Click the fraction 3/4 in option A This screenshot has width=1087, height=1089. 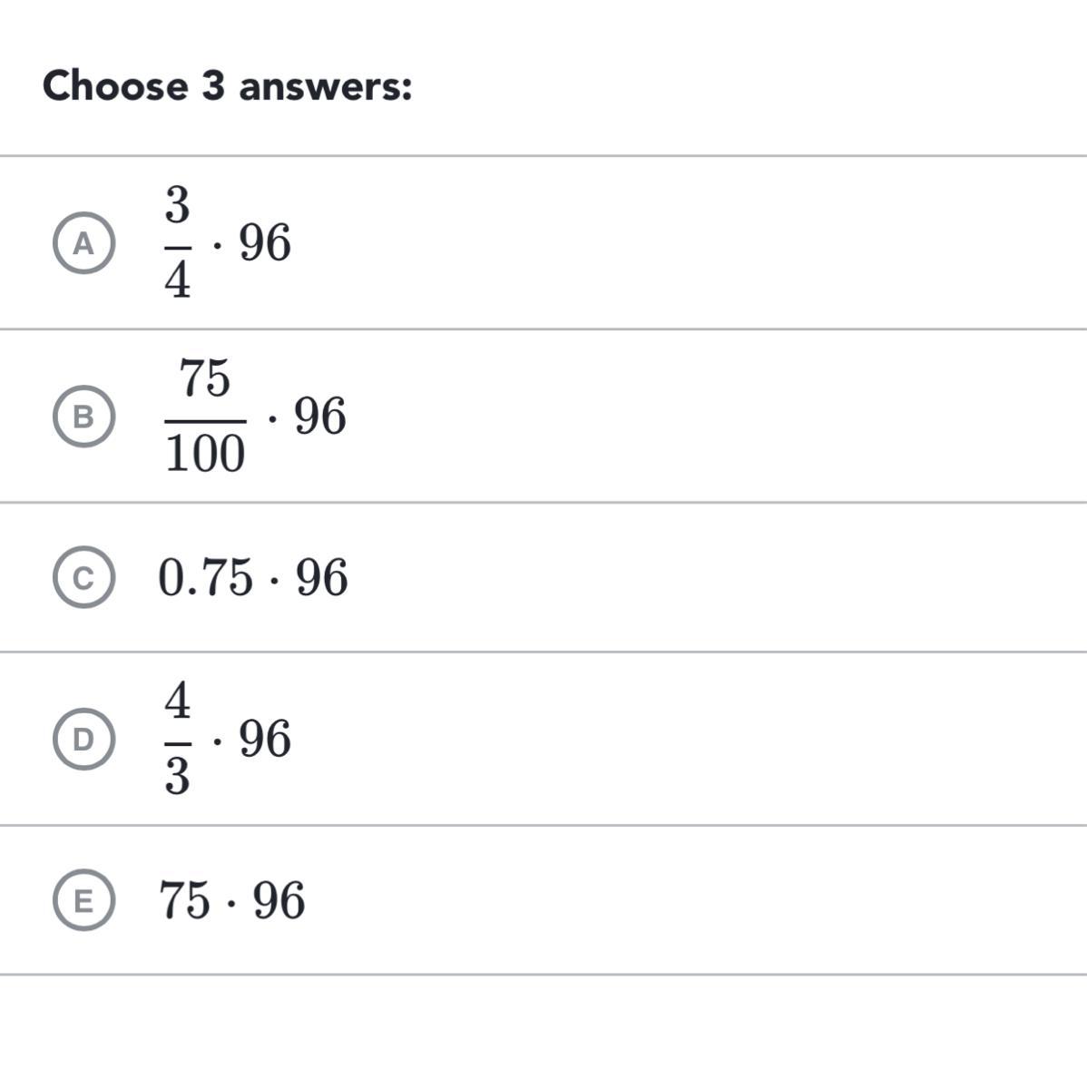pos(178,243)
